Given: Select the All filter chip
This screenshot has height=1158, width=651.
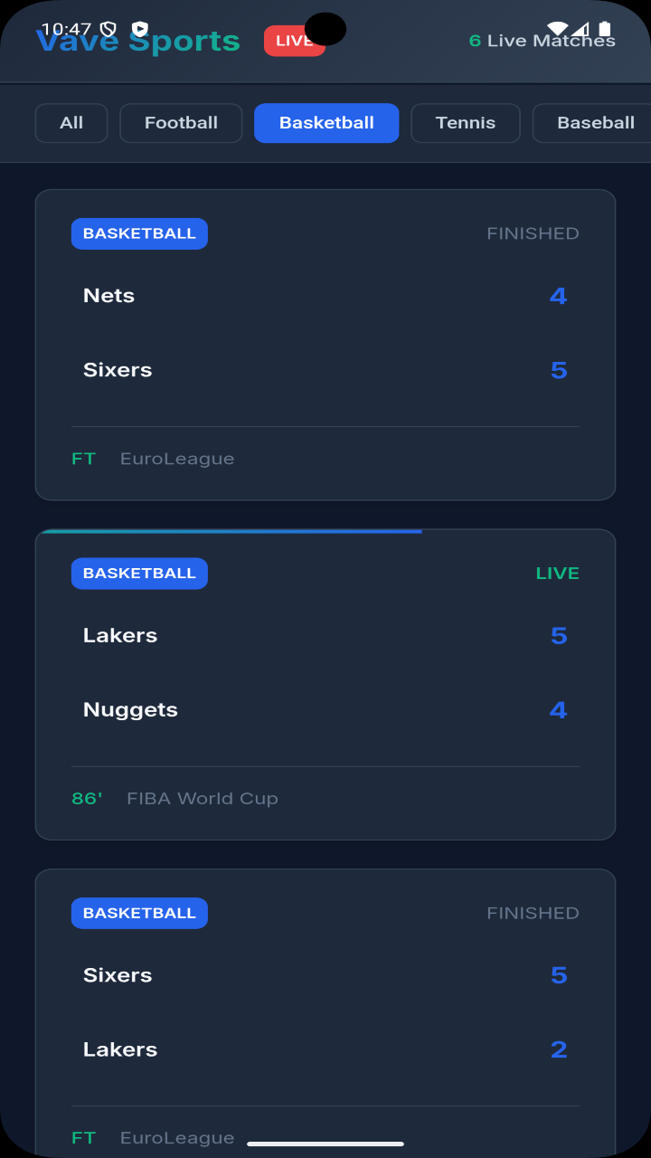Looking at the screenshot, I should pos(71,123).
